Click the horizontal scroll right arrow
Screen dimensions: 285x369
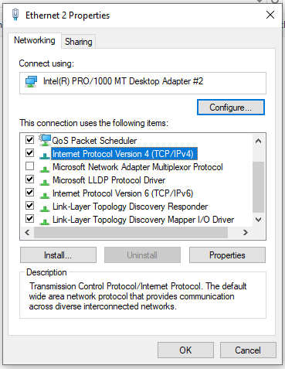[x=246, y=233]
